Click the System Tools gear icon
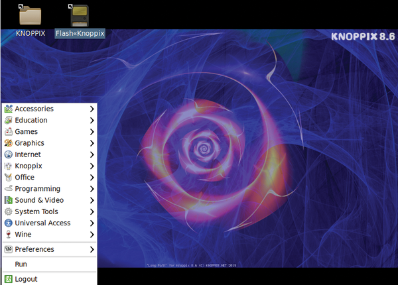The height and width of the screenshot is (285, 398). (9, 211)
